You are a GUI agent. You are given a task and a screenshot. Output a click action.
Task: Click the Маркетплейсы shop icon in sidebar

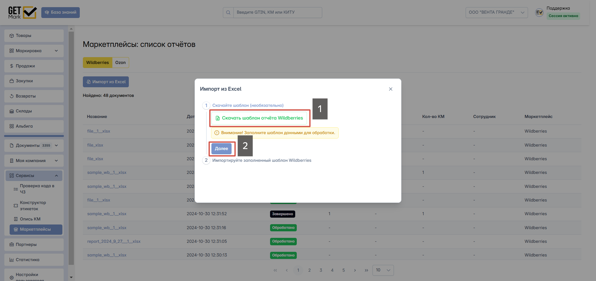(16, 229)
